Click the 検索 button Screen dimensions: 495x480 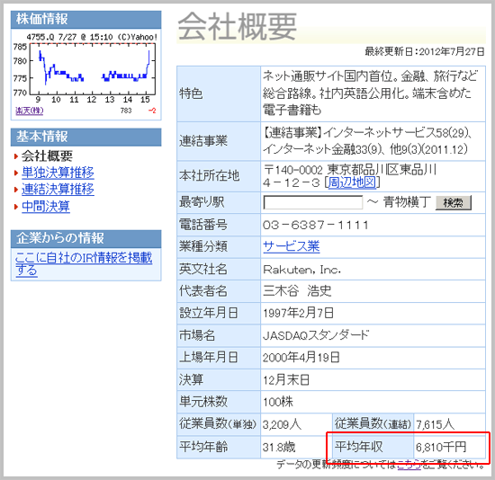[454, 202]
